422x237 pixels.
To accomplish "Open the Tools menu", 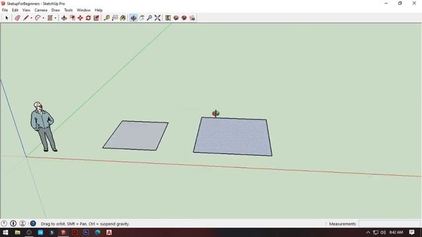I will [x=69, y=10].
